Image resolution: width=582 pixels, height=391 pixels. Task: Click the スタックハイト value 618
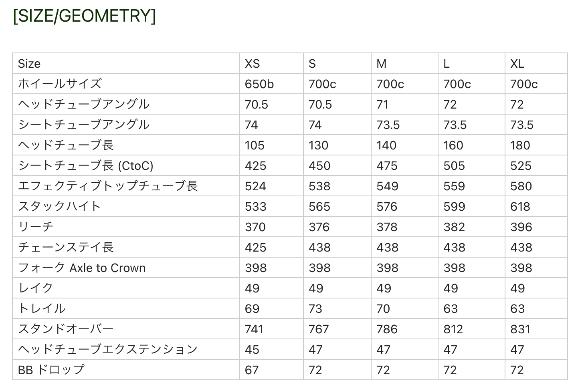click(520, 207)
